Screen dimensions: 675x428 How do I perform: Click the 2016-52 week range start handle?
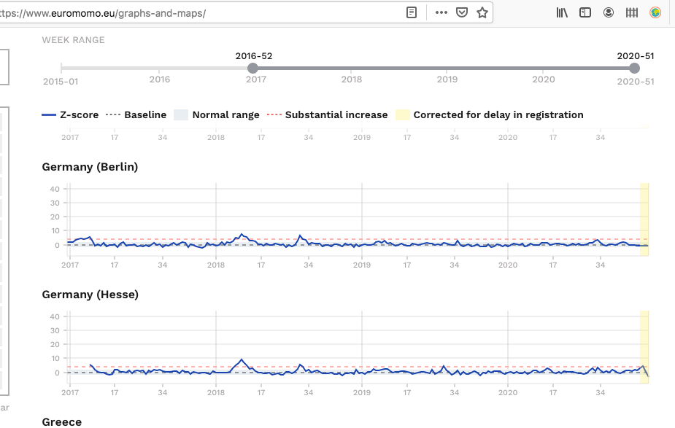coord(253,68)
